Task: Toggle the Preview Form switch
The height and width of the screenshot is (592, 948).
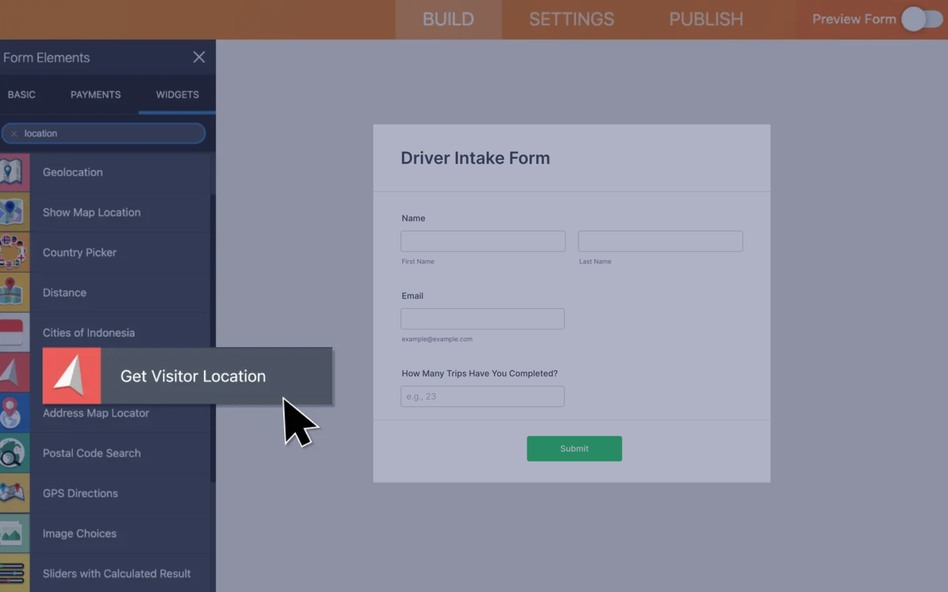Action: (921, 19)
